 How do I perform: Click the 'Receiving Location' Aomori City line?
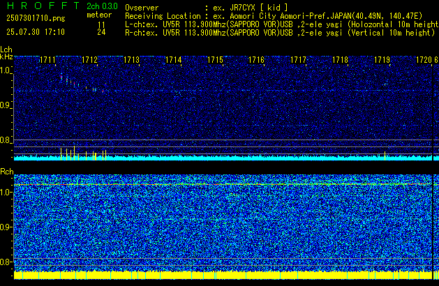[274, 16]
